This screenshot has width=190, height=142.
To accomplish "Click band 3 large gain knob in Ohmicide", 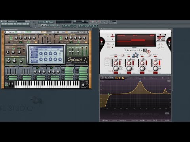I will [142, 68].
